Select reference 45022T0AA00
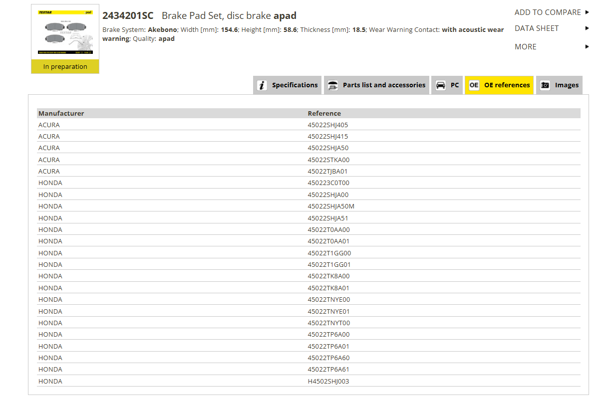The width and height of the screenshot is (615, 399). [329, 229]
